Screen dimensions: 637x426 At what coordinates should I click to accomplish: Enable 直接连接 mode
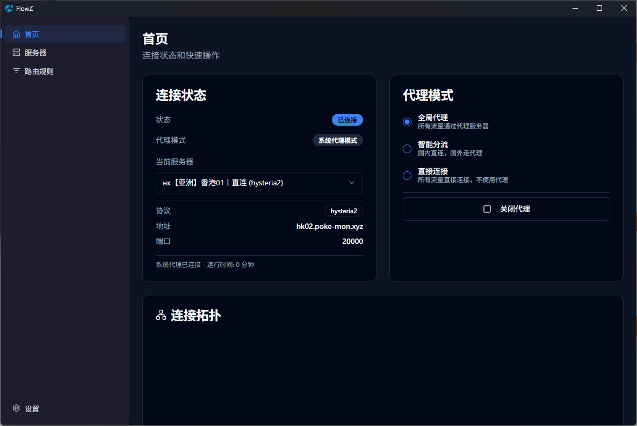click(407, 176)
